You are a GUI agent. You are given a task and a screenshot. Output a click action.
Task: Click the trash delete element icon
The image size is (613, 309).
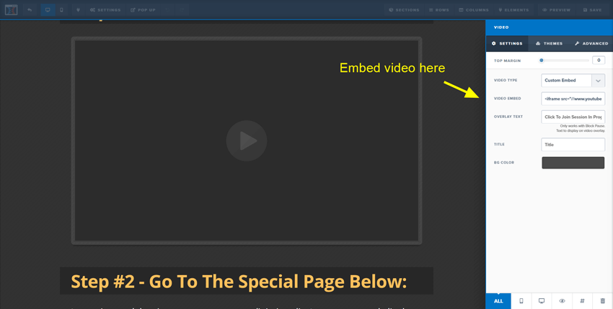602,301
